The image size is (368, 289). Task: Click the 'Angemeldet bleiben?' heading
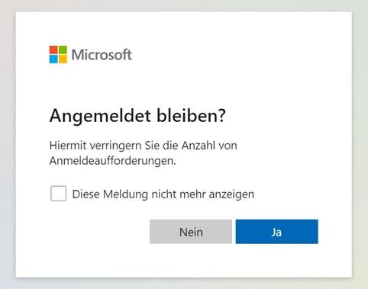point(137,116)
